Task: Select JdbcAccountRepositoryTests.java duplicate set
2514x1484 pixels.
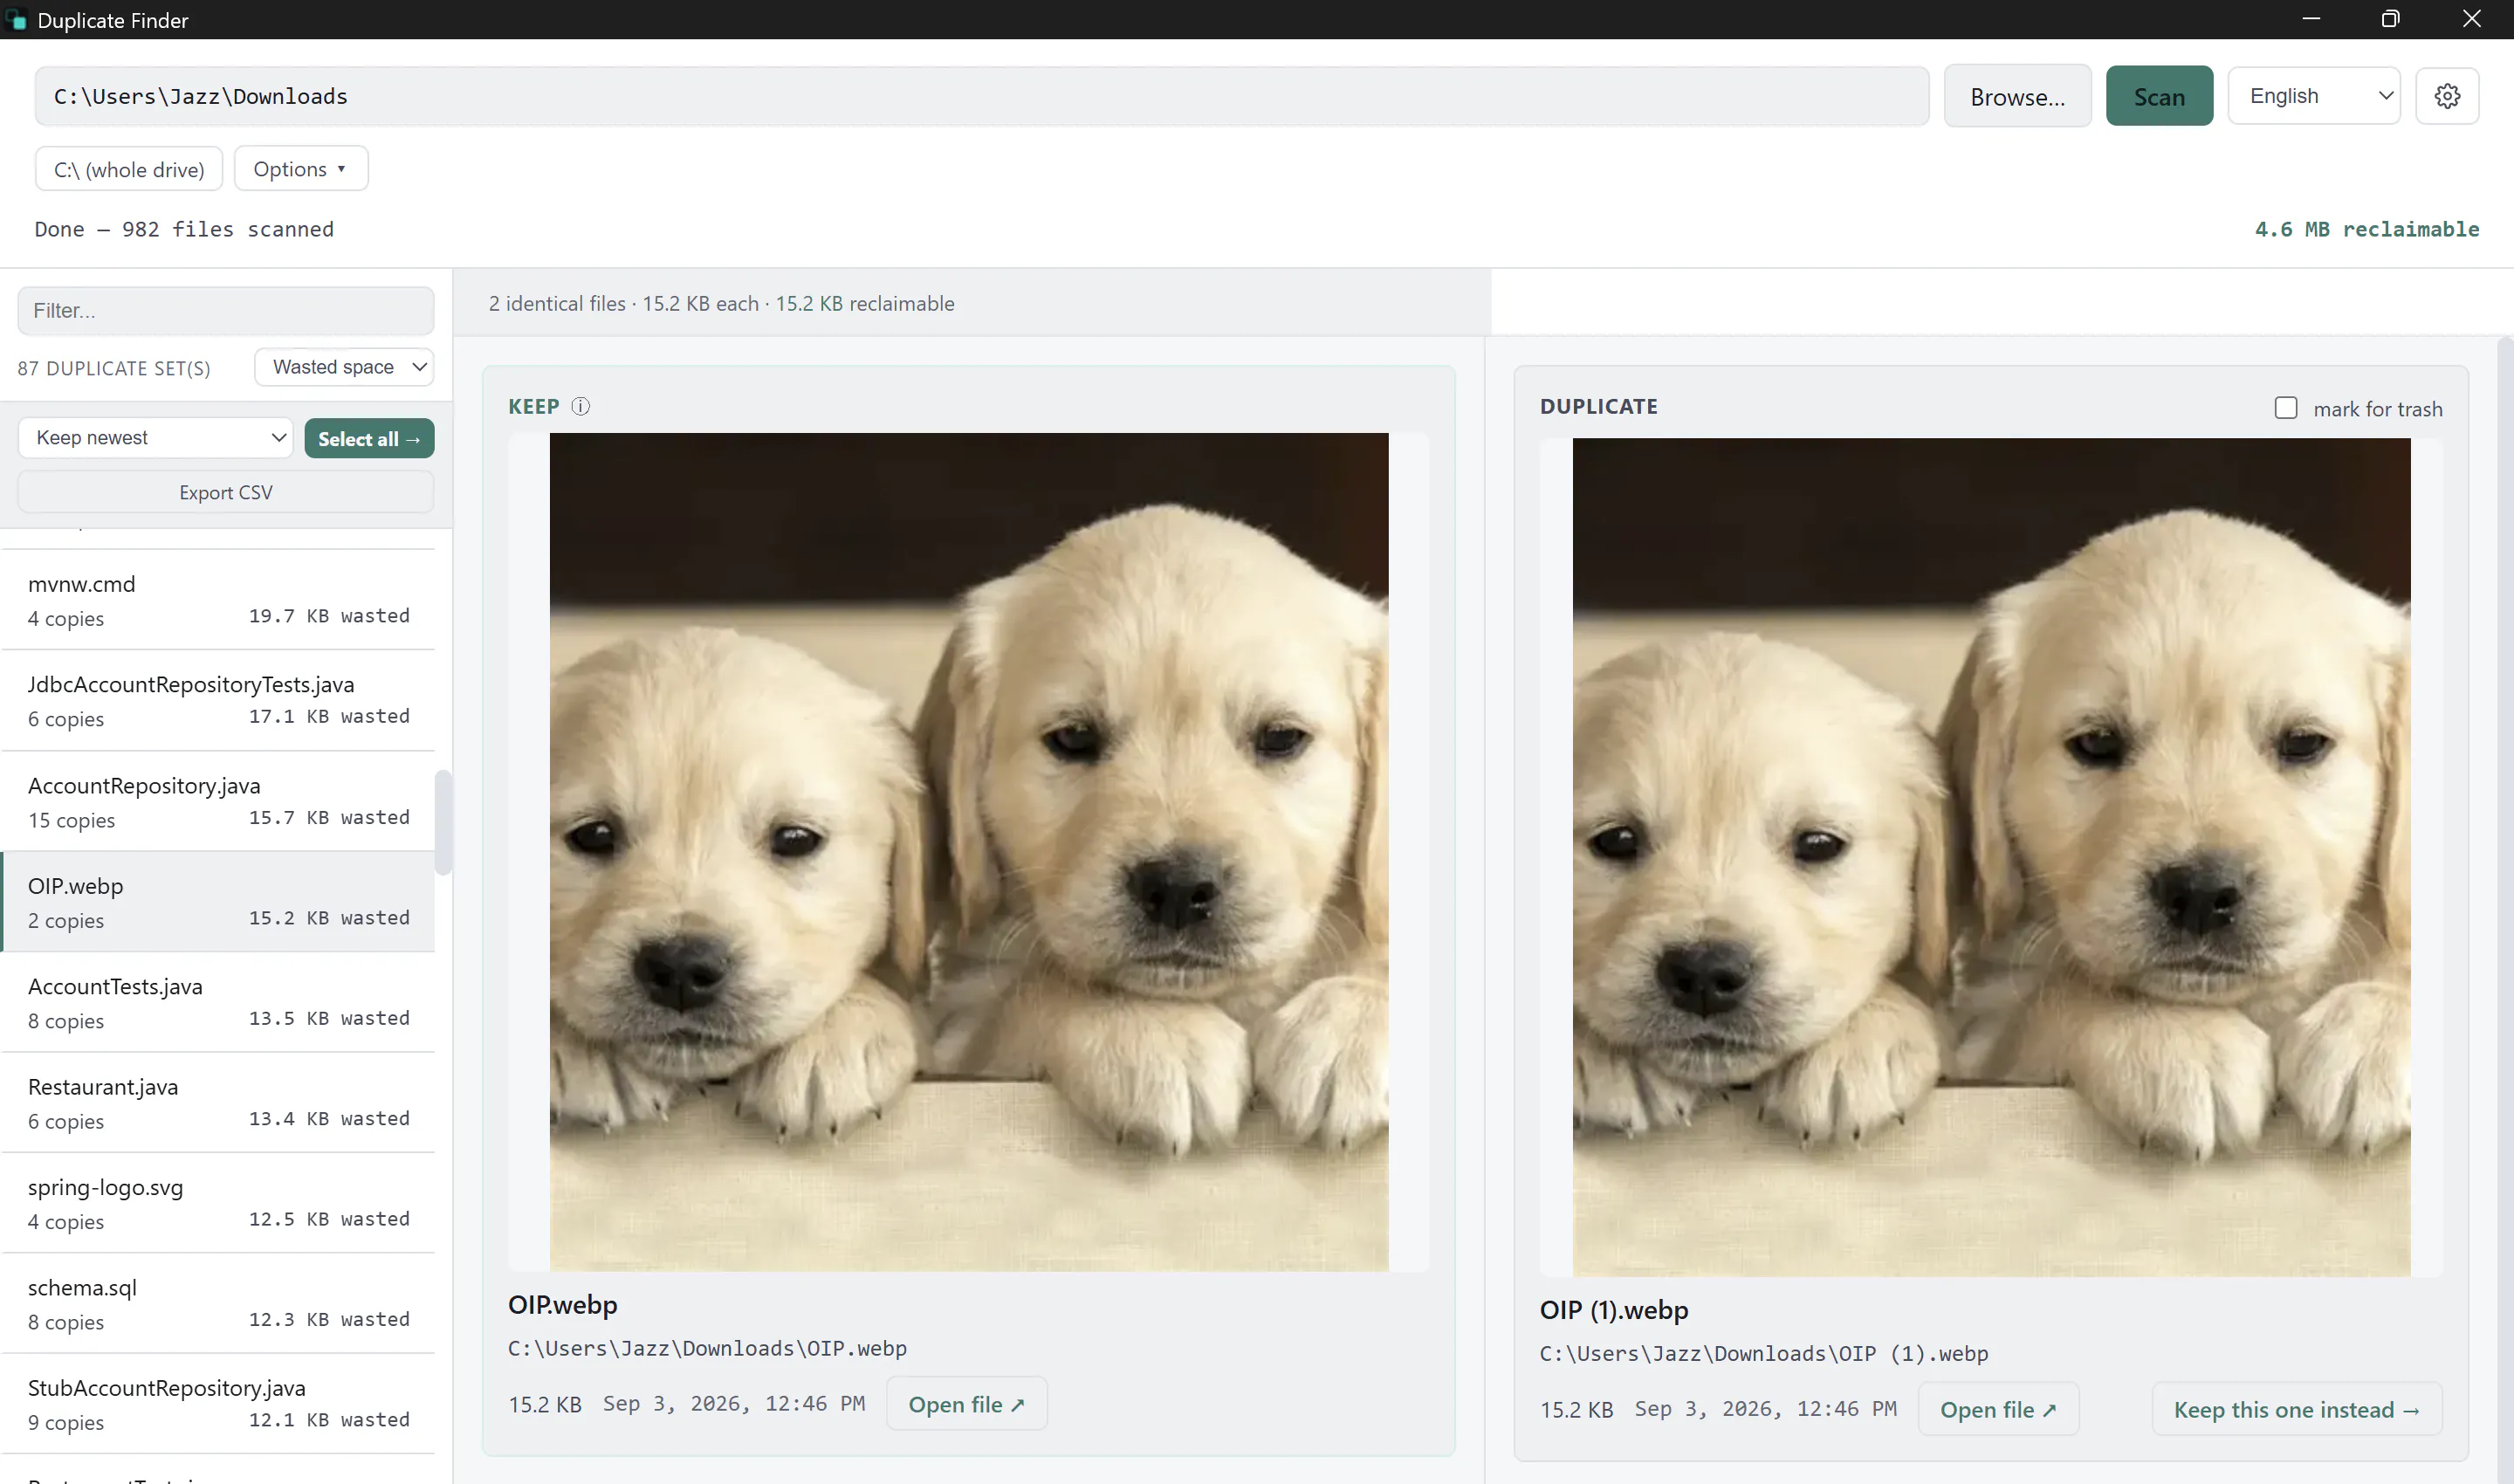Action: pyautogui.click(x=218, y=701)
